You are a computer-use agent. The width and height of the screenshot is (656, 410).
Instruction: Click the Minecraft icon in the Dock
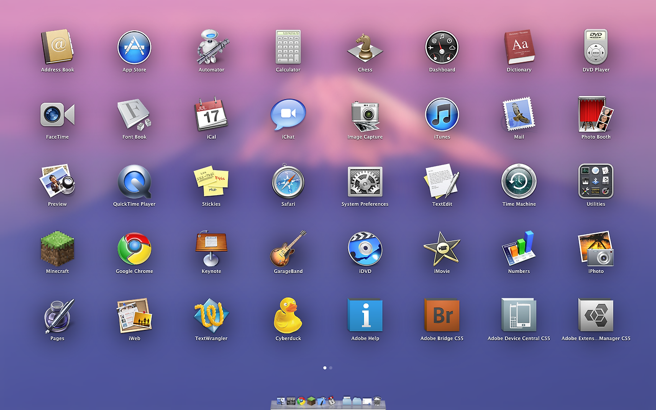click(x=312, y=401)
